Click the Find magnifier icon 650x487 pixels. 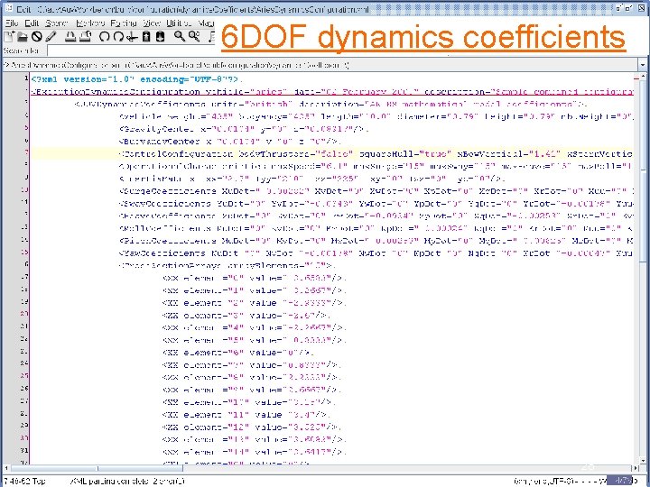[x=180, y=37]
